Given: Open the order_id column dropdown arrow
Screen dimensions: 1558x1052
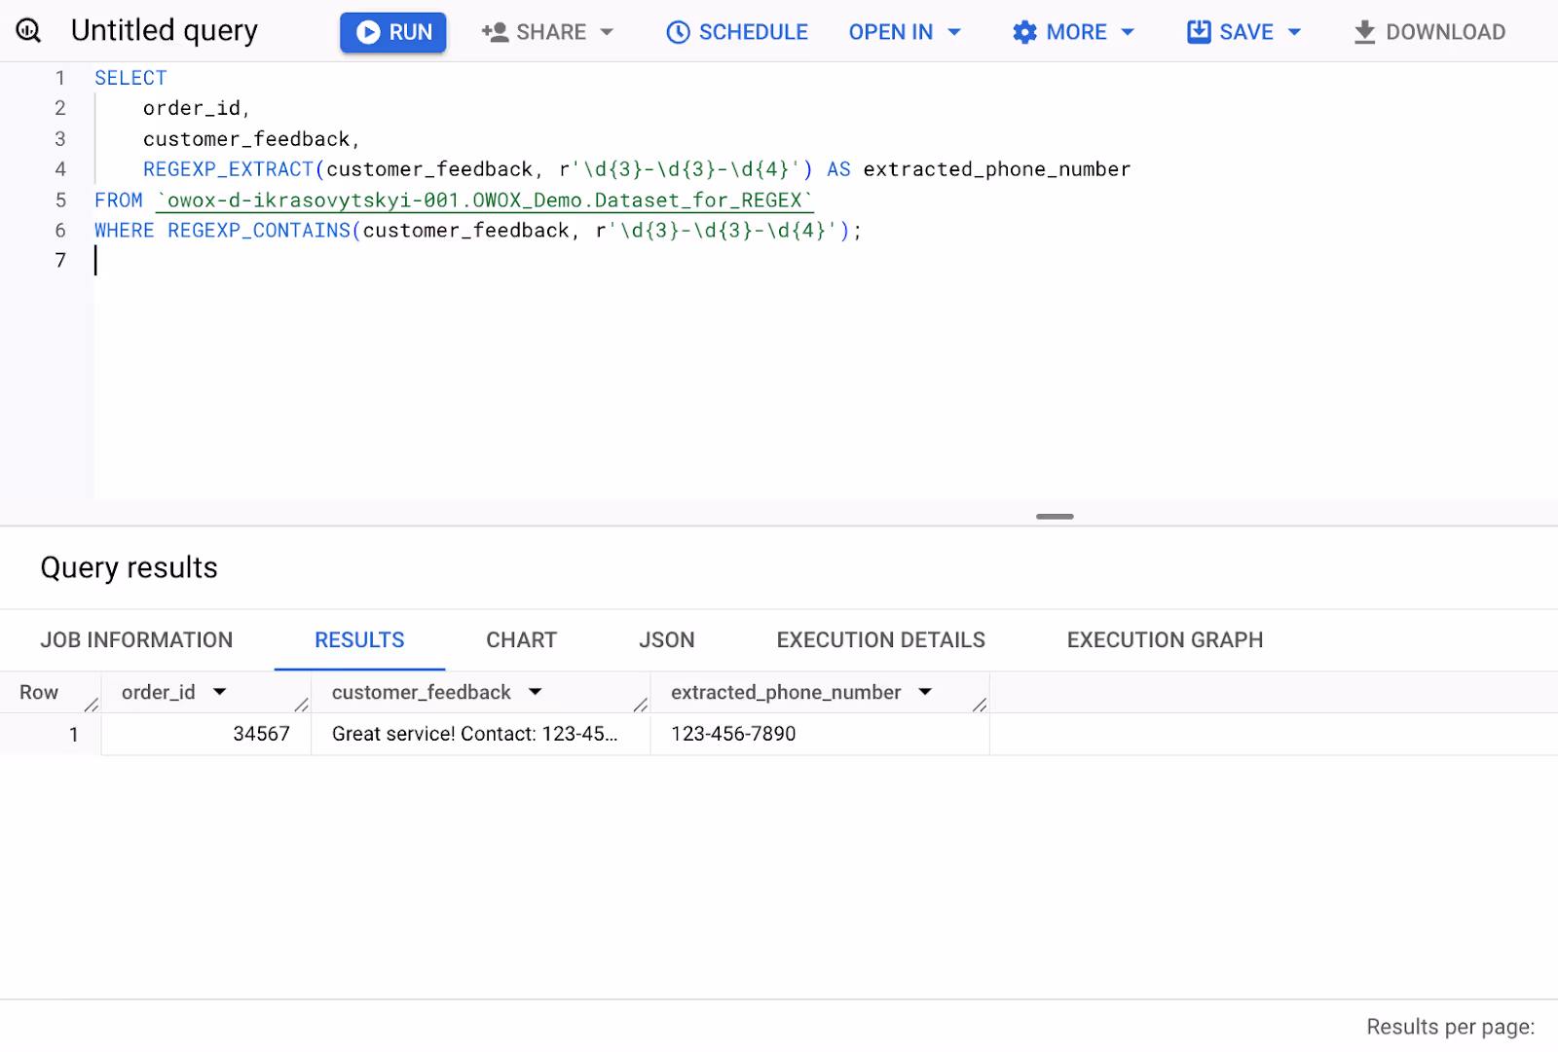Looking at the screenshot, I should [220, 692].
